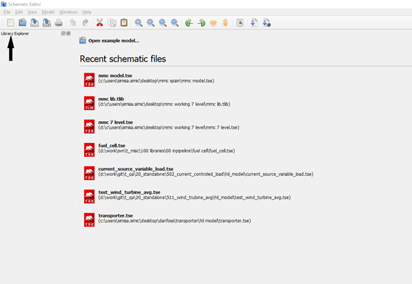Viewport: 412px width, 284px height.
Task: Click the first magnifier zoom icon
Action: pyautogui.click(x=139, y=23)
